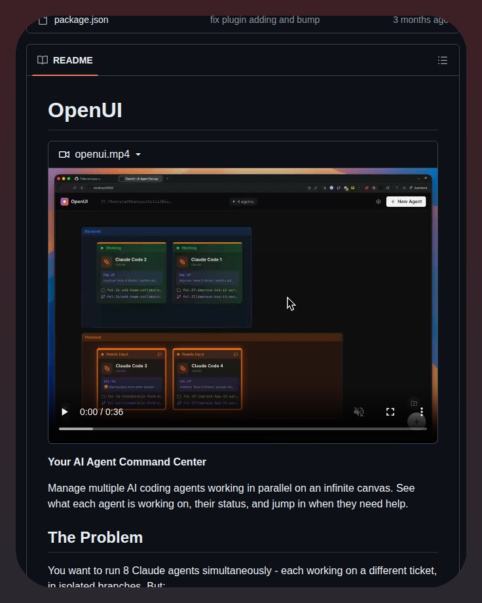Enter fullscreen mode for the video

[x=390, y=412]
